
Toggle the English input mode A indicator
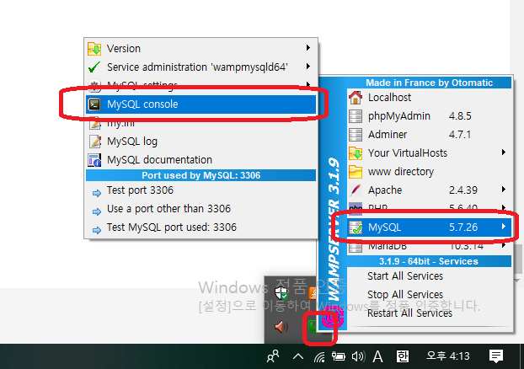[x=377, y=356]
